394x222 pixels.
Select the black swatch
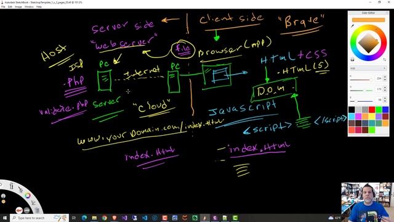tap(352, 110)
